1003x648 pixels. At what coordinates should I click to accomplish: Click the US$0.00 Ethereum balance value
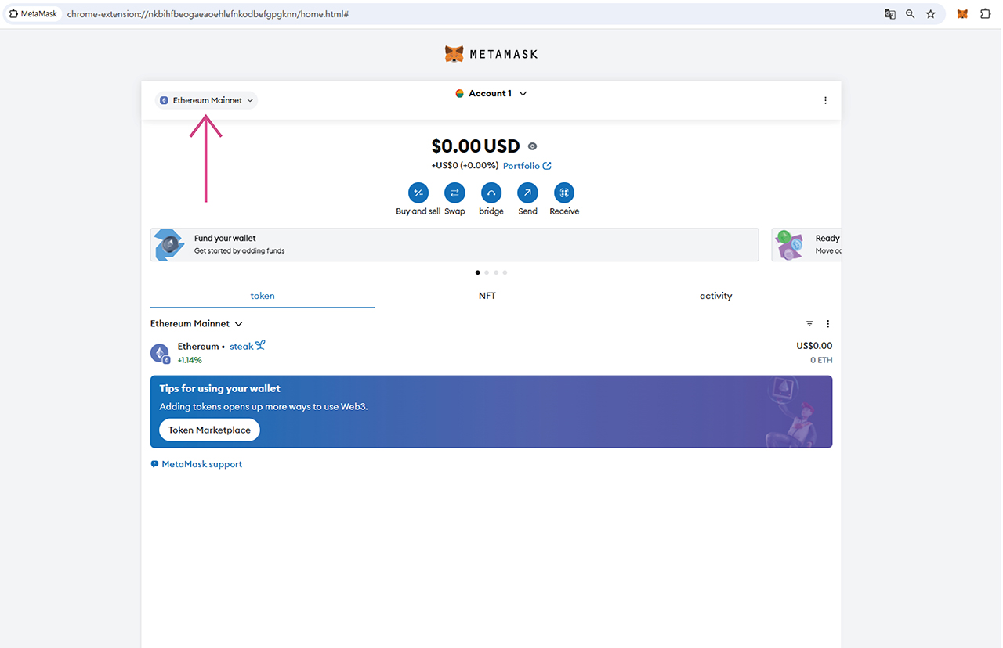pyautogui.click(x=814, y=346)
